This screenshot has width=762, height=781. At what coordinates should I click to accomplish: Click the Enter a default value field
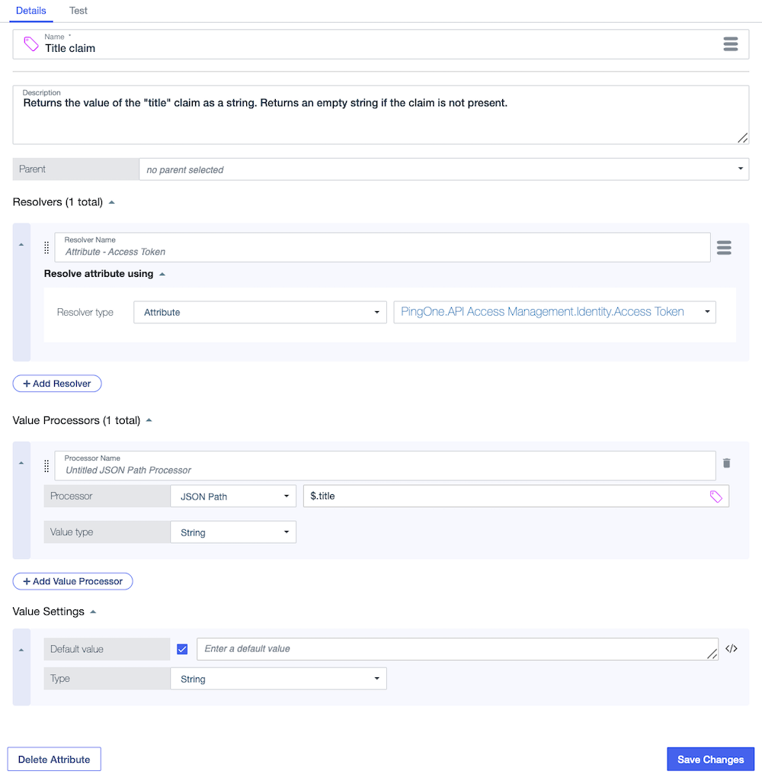pos(457,649)
